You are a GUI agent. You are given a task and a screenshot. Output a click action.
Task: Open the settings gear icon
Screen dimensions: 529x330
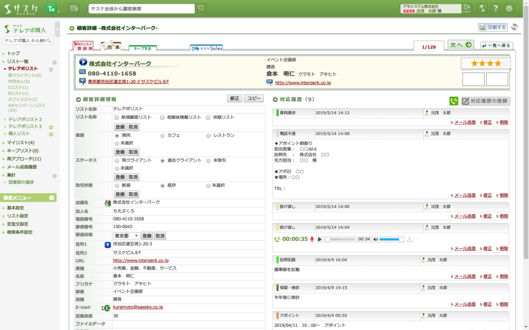tap(509, 8)
